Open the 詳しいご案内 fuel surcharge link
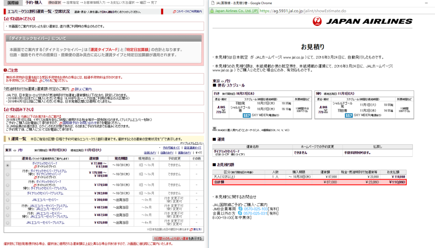 (x=83, y=89)
